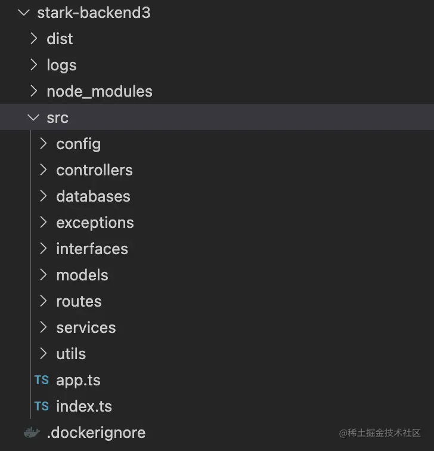Select the exceptions folder

coord(95,223)
